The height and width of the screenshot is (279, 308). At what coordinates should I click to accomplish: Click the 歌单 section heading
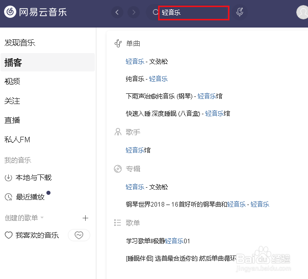[133, 223]
